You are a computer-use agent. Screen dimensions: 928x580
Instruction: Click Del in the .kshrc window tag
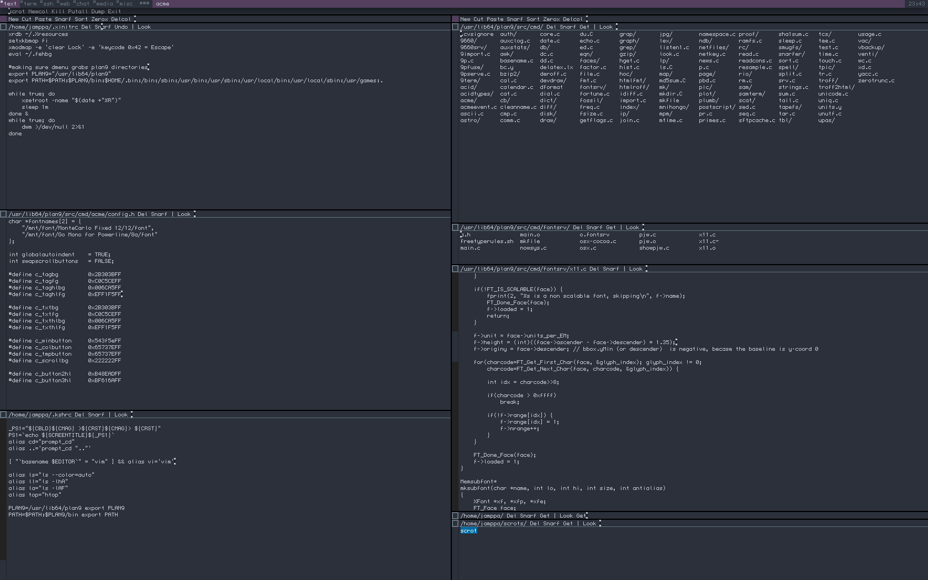coord(80,414)
